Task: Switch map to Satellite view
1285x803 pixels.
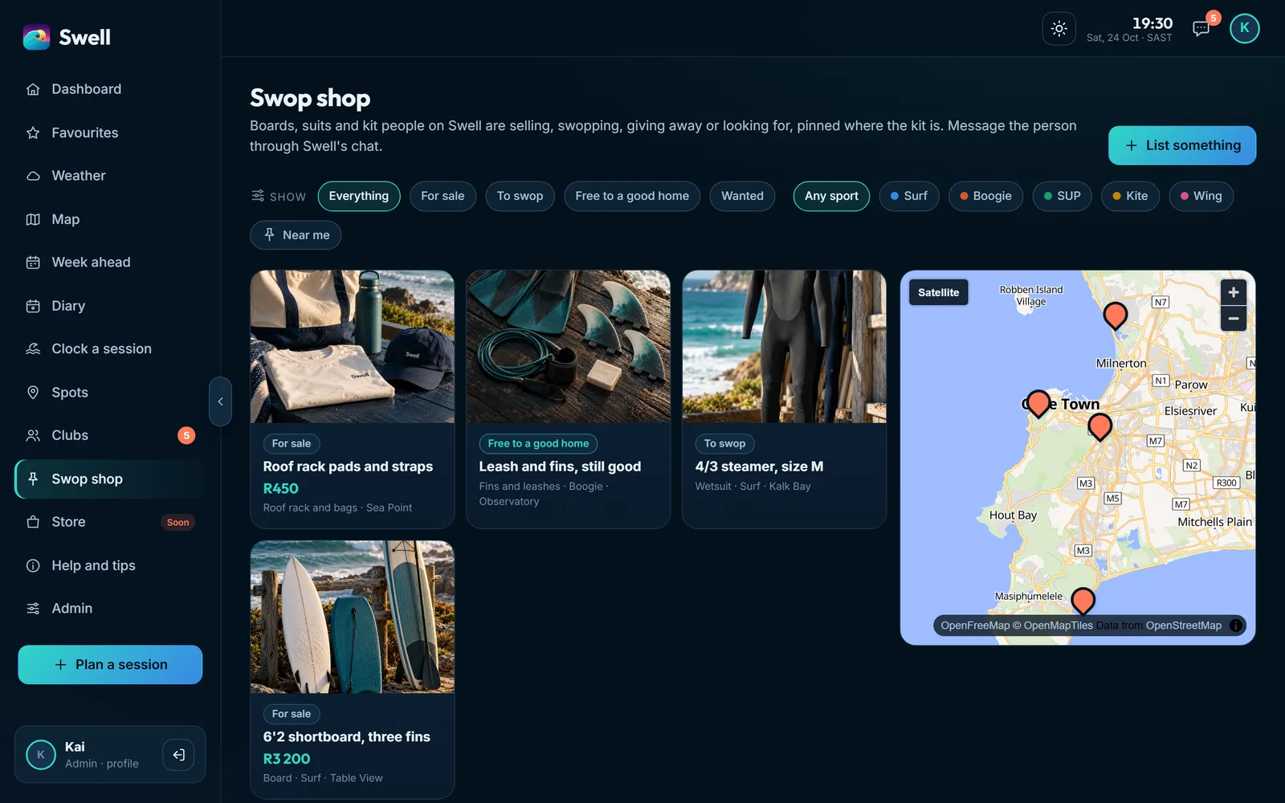Action: tap(938, 292)
